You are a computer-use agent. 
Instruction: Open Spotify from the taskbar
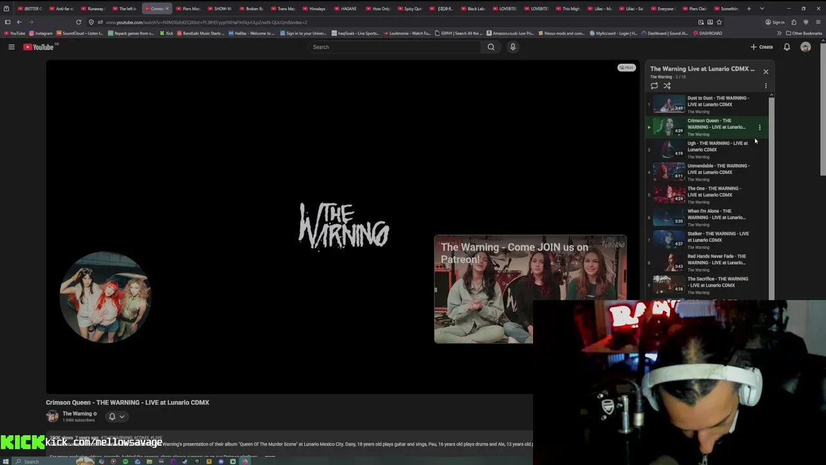pos(125,461)
